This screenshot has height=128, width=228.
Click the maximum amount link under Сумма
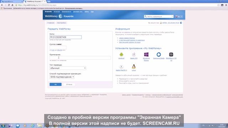59,50
